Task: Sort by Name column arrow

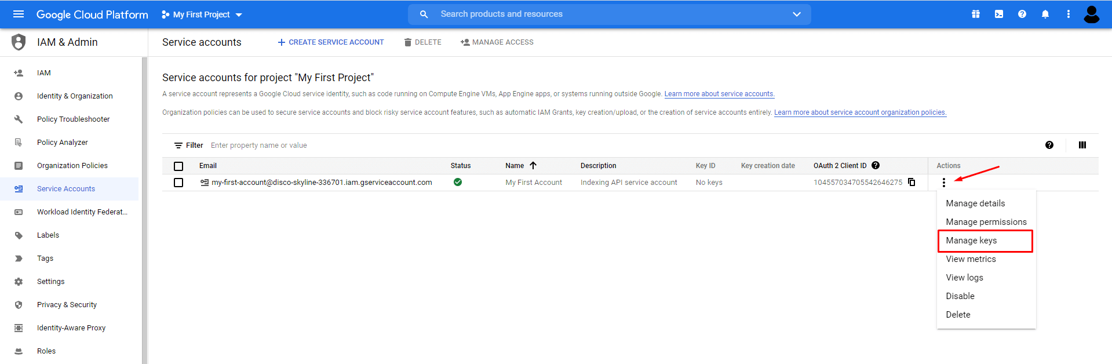Action: [x=533, y=165]
